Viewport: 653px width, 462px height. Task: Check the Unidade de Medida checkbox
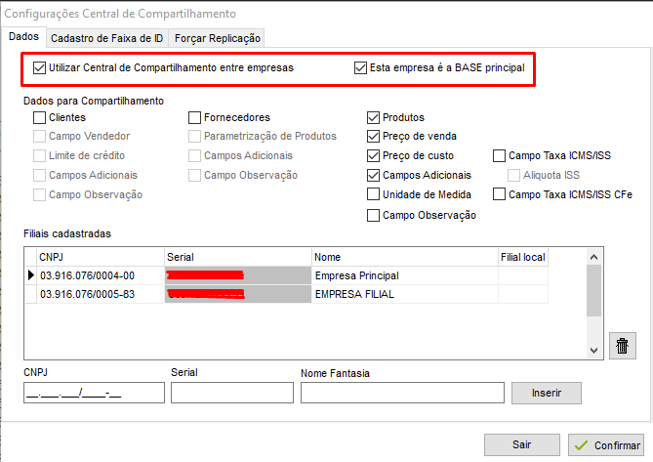374,195
